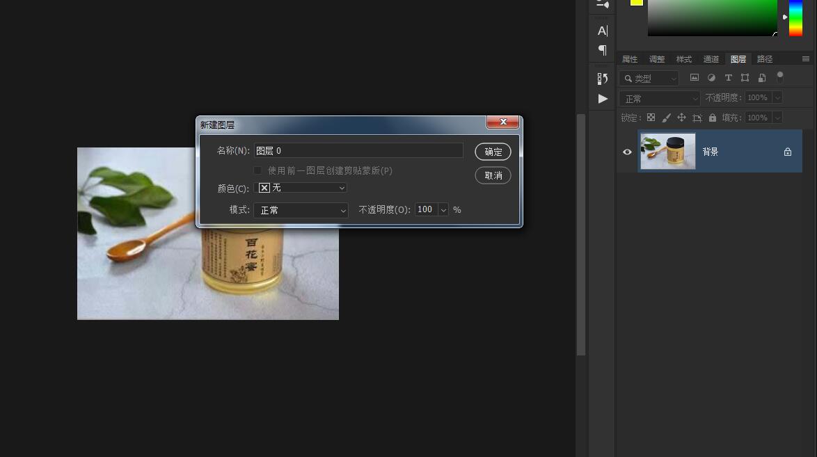
Task: Open the Paragraph panel icon
Action: click(x=603, y=50)
